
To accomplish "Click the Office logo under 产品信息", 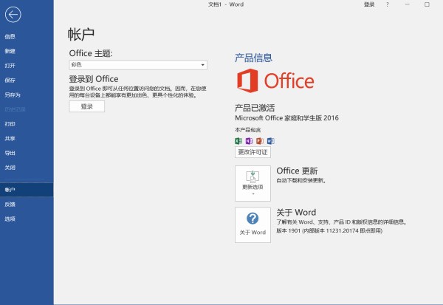I will click(275, 80).
